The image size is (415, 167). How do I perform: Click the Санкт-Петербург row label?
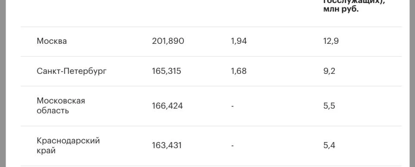click(72, 71)
